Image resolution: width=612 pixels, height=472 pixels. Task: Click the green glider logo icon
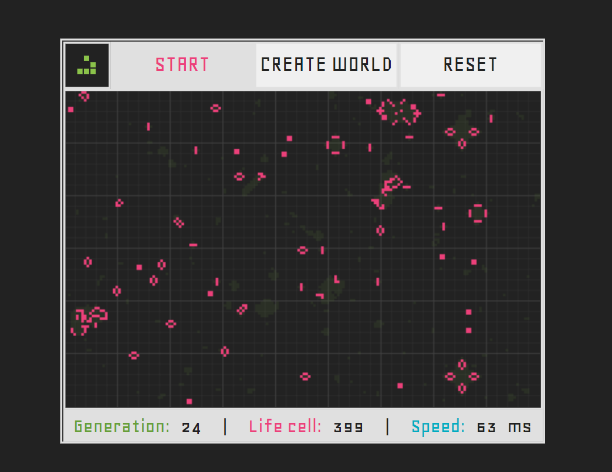[x=87, y=65]
